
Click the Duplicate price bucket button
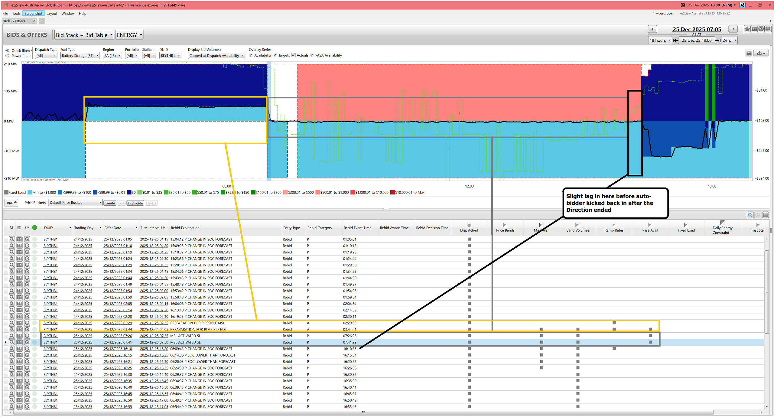coord(135,203)
